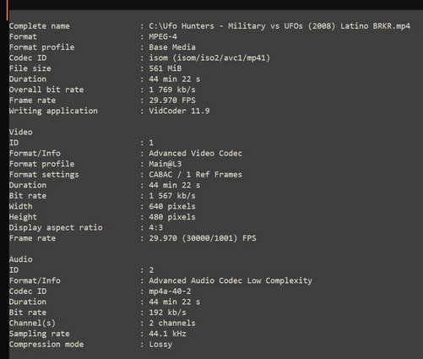
Task: Click the Main@L3 format profile value
Action: (x=165, y=164)
